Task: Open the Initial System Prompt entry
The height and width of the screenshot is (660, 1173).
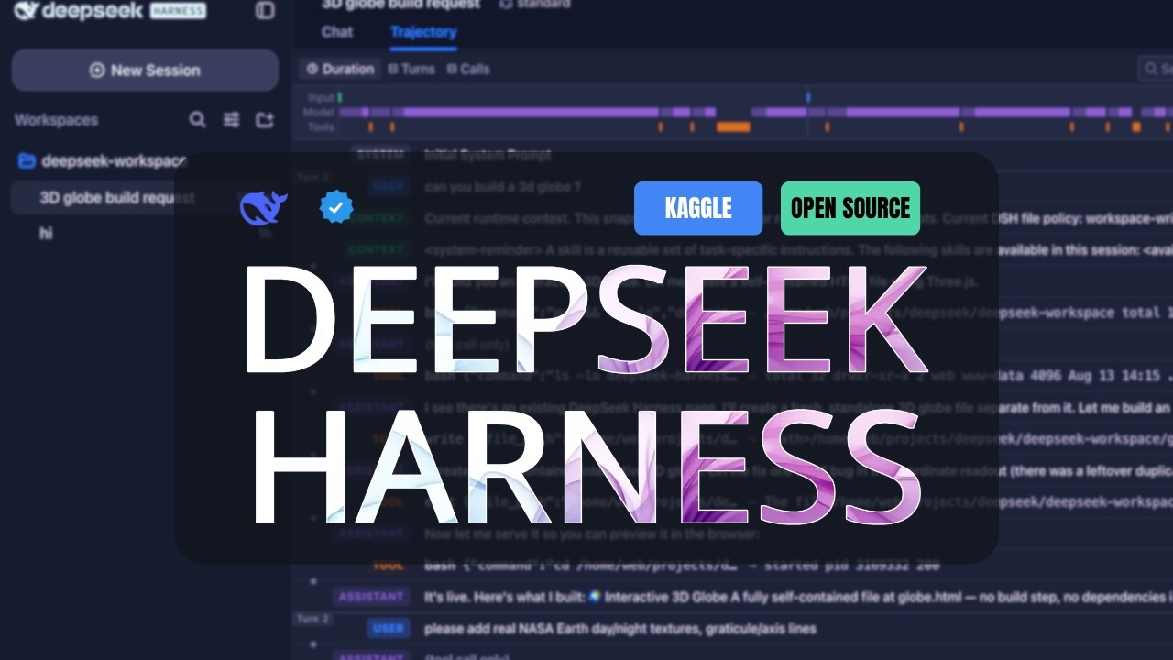Action: [x=488, y=156]
